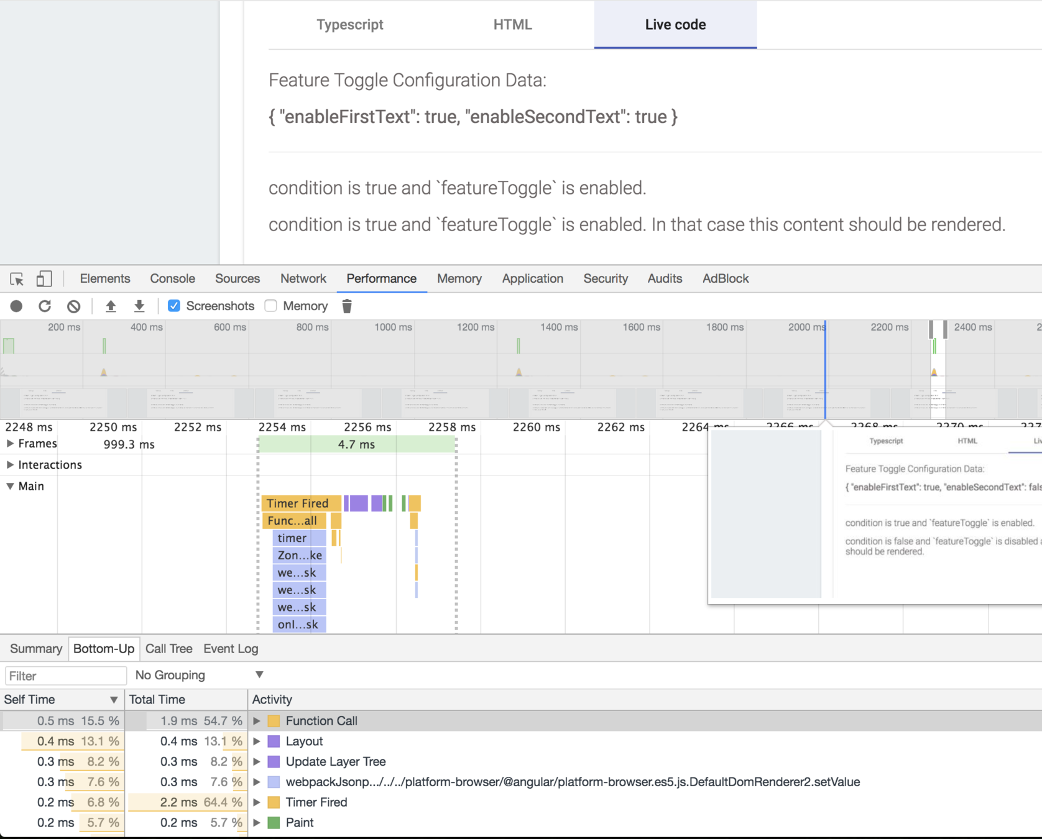Select the Bottom-Up details tab

[x=104, y=649]
